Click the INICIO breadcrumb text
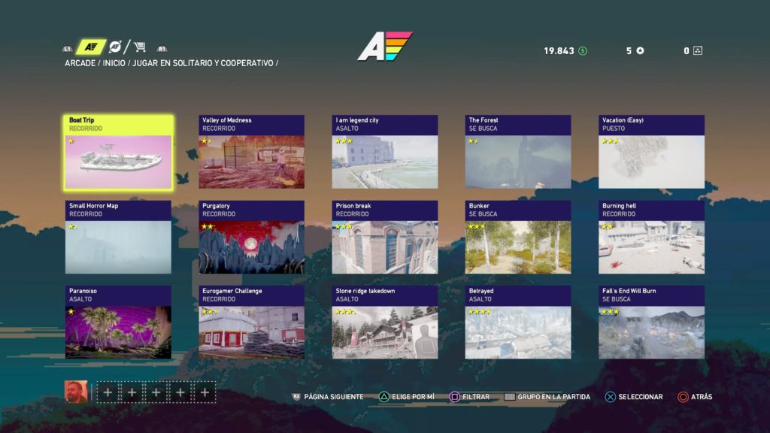The width and height of the screenshot is (770, 433). [114, 63]
